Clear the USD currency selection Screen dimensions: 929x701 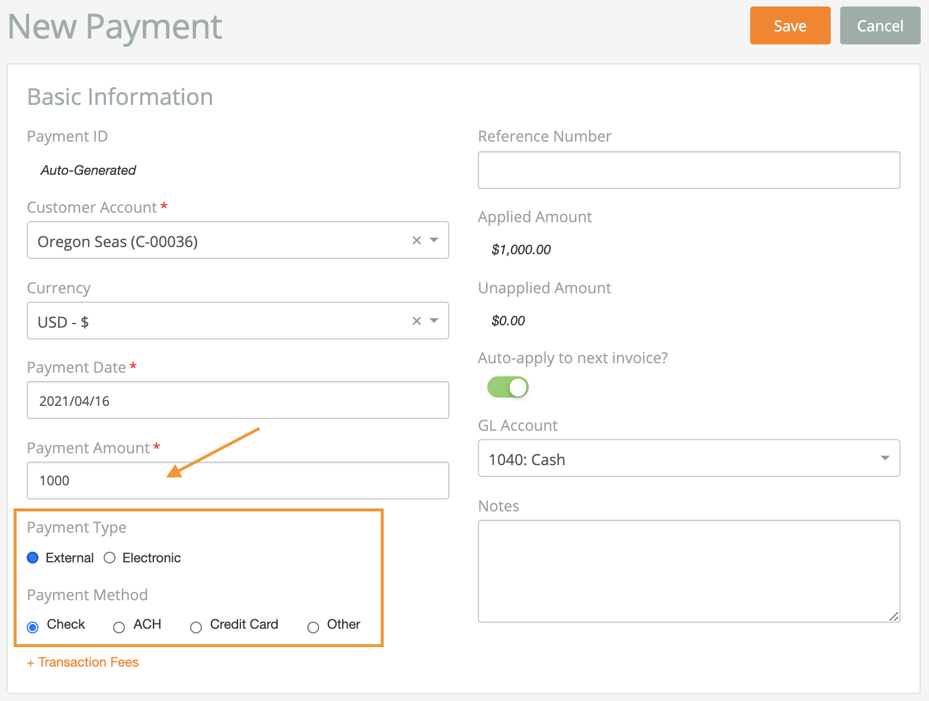(x=416, y=321)
